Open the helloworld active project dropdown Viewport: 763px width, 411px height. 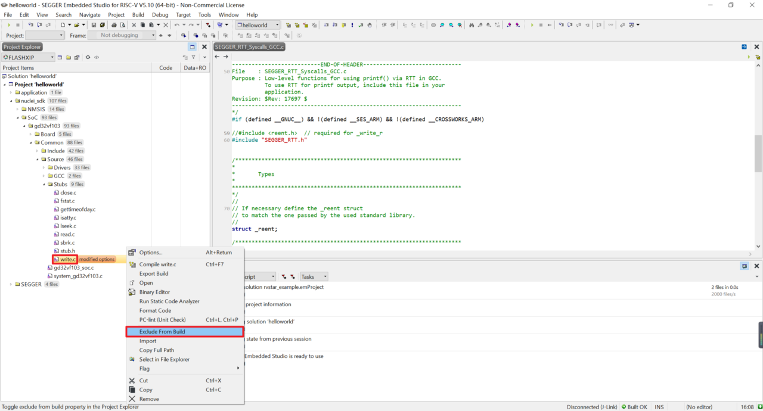[x=277, y=25]
